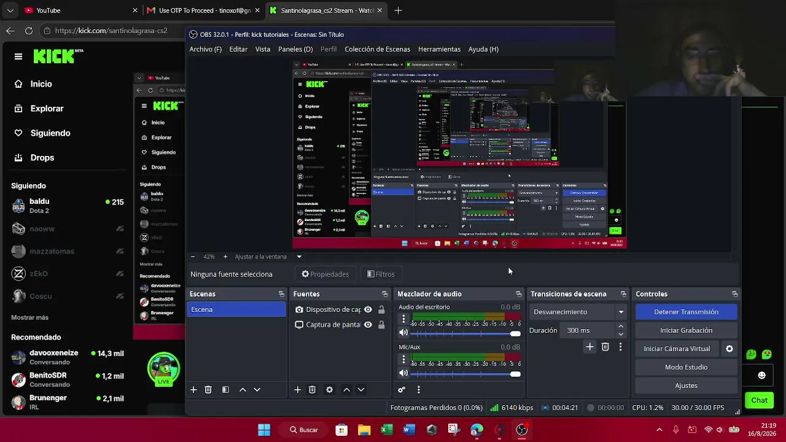Reload the Kick page in the browser
Viewport: 786px width, 442px height.
click(29, 31)
